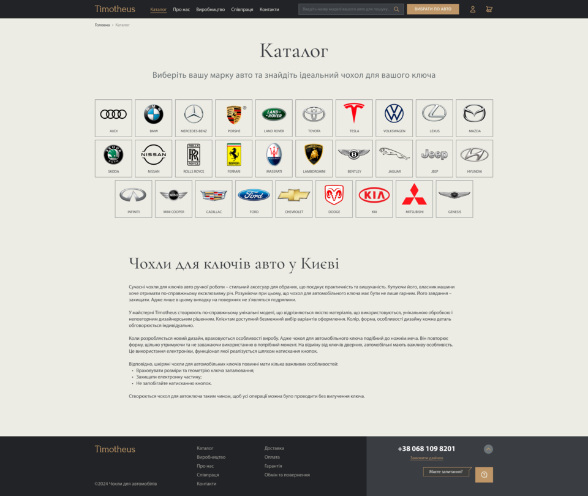Image resolution: width=588 pixels, height=496 pixels.
Task: Choose the Volkswagen logo tile
Action: [x=394, y=118]
